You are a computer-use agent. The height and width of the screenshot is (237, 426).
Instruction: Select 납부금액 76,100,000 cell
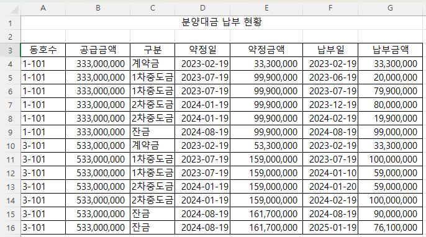coord(390,228)
